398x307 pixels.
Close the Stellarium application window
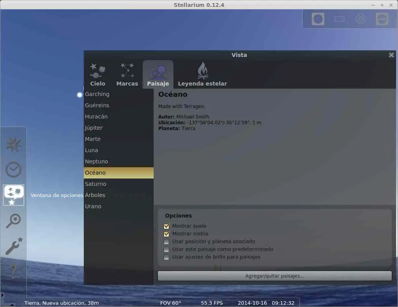391,5
